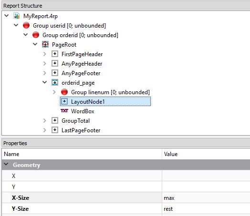Click the red sphere icon beside Group linenum
This screenshot has width=250, height=216.
[x=64, y=92]
